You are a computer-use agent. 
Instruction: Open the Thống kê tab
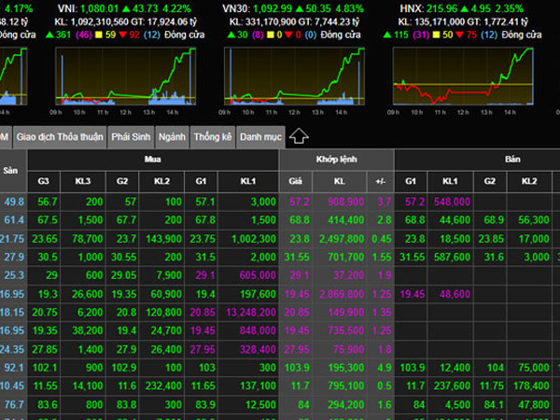(212, 136)
